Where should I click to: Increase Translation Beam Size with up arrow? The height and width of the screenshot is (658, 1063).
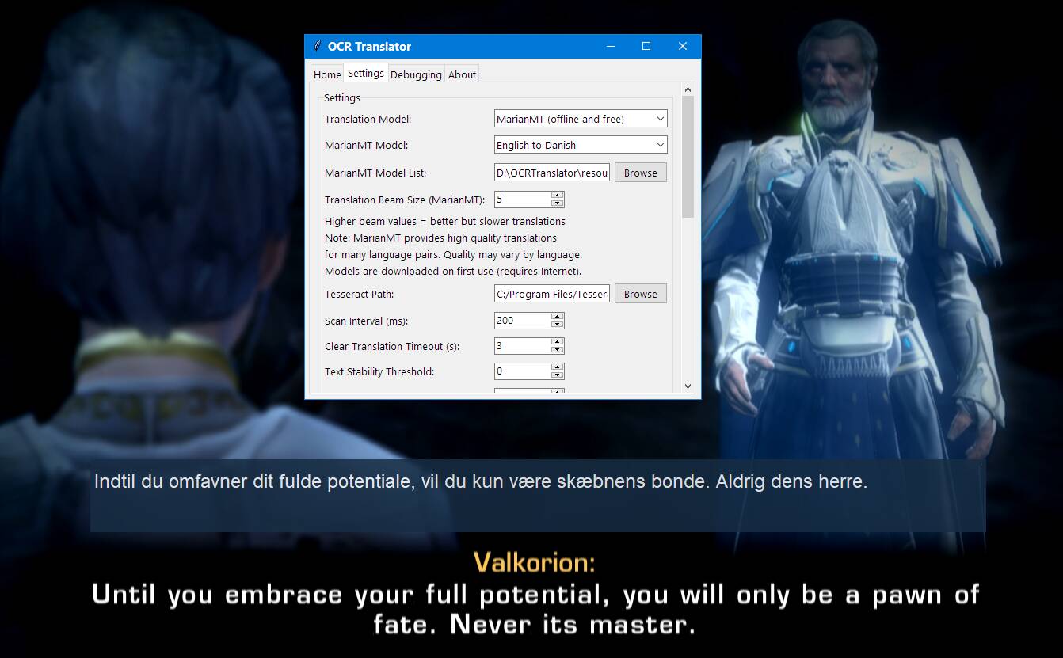(x=558, y=196)
